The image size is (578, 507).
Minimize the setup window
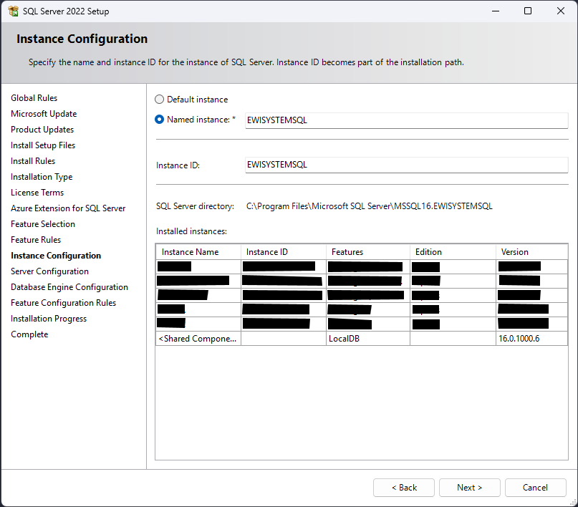tap(495, 11)
